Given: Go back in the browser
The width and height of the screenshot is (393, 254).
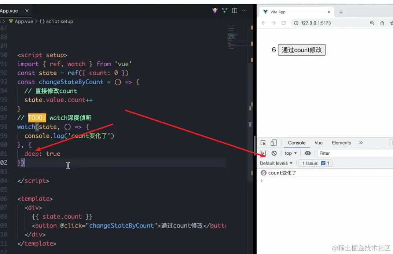Looking at the screenshot, I should pyautogui.click(x=264, y=23).
